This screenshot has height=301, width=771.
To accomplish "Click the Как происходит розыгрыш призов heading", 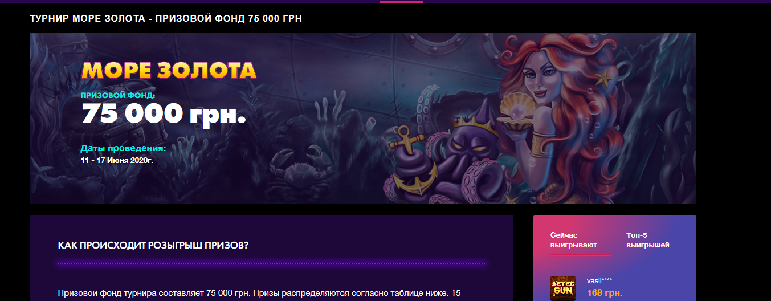I will (x=153, y=245).
